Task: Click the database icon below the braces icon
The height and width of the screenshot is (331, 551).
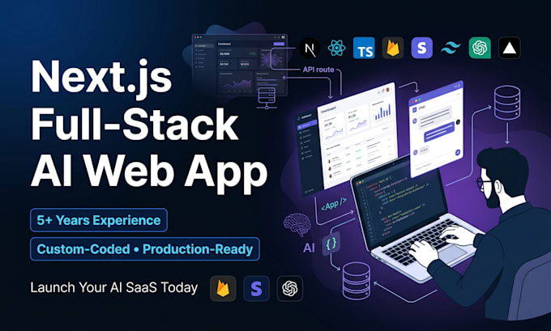Action: point(356,281)
